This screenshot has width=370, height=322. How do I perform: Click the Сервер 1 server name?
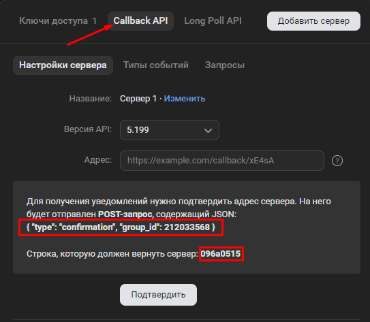click(x=138, y=99)
